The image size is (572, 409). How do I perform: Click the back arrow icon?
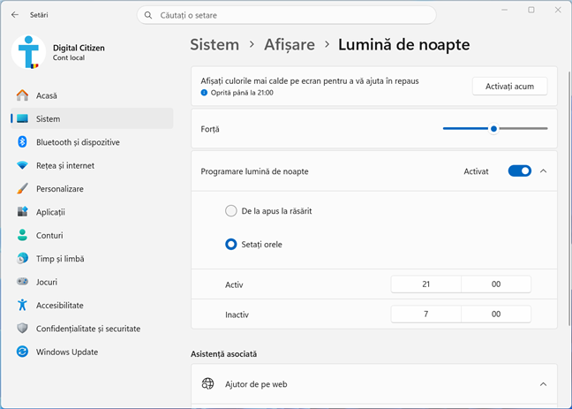15,15
